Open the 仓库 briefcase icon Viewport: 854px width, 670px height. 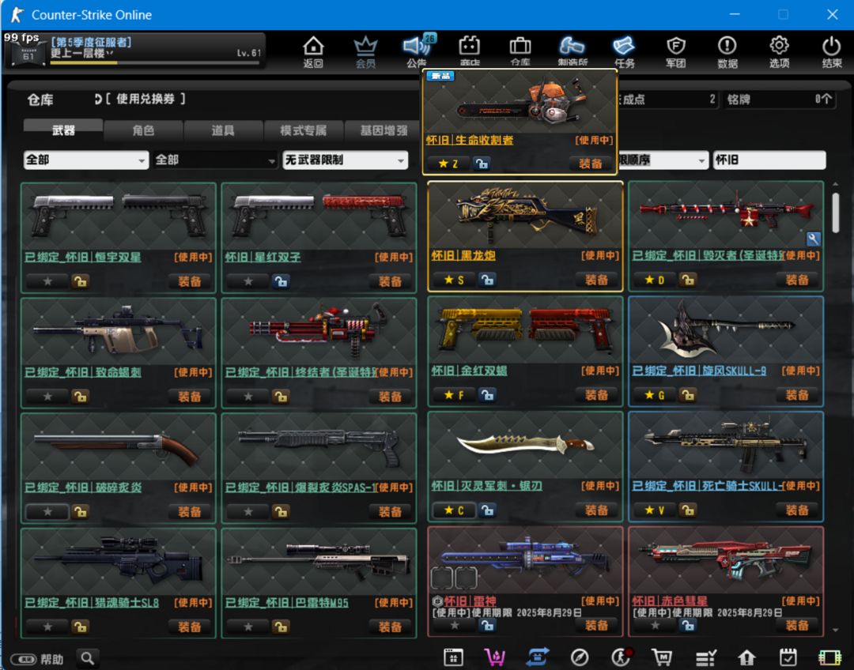pyautogui.click(x=520, y=51)
